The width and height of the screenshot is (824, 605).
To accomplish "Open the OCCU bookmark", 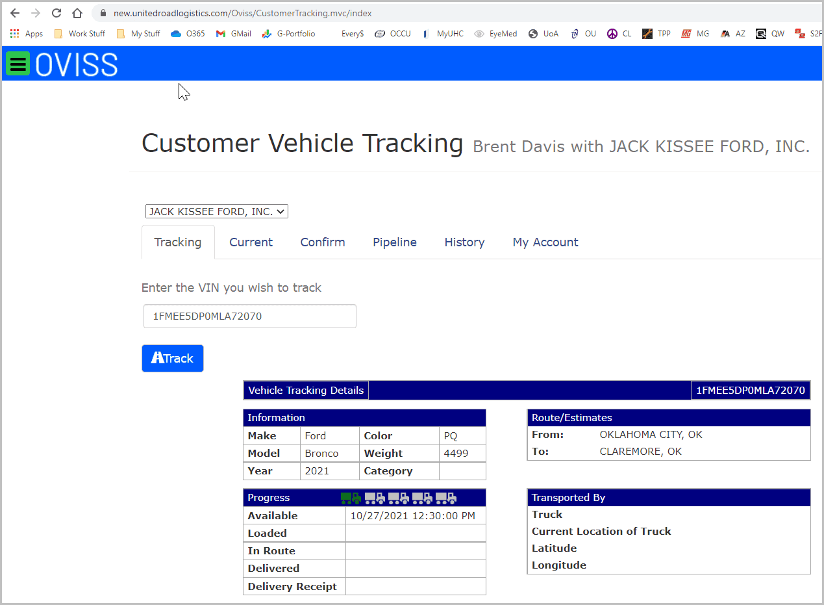I will [x=393, y=34].
